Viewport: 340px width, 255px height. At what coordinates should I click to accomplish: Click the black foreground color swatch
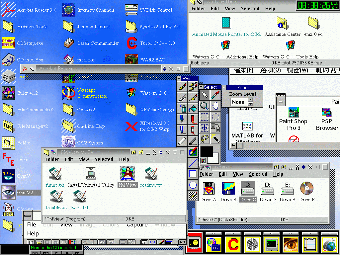(206, 151)
